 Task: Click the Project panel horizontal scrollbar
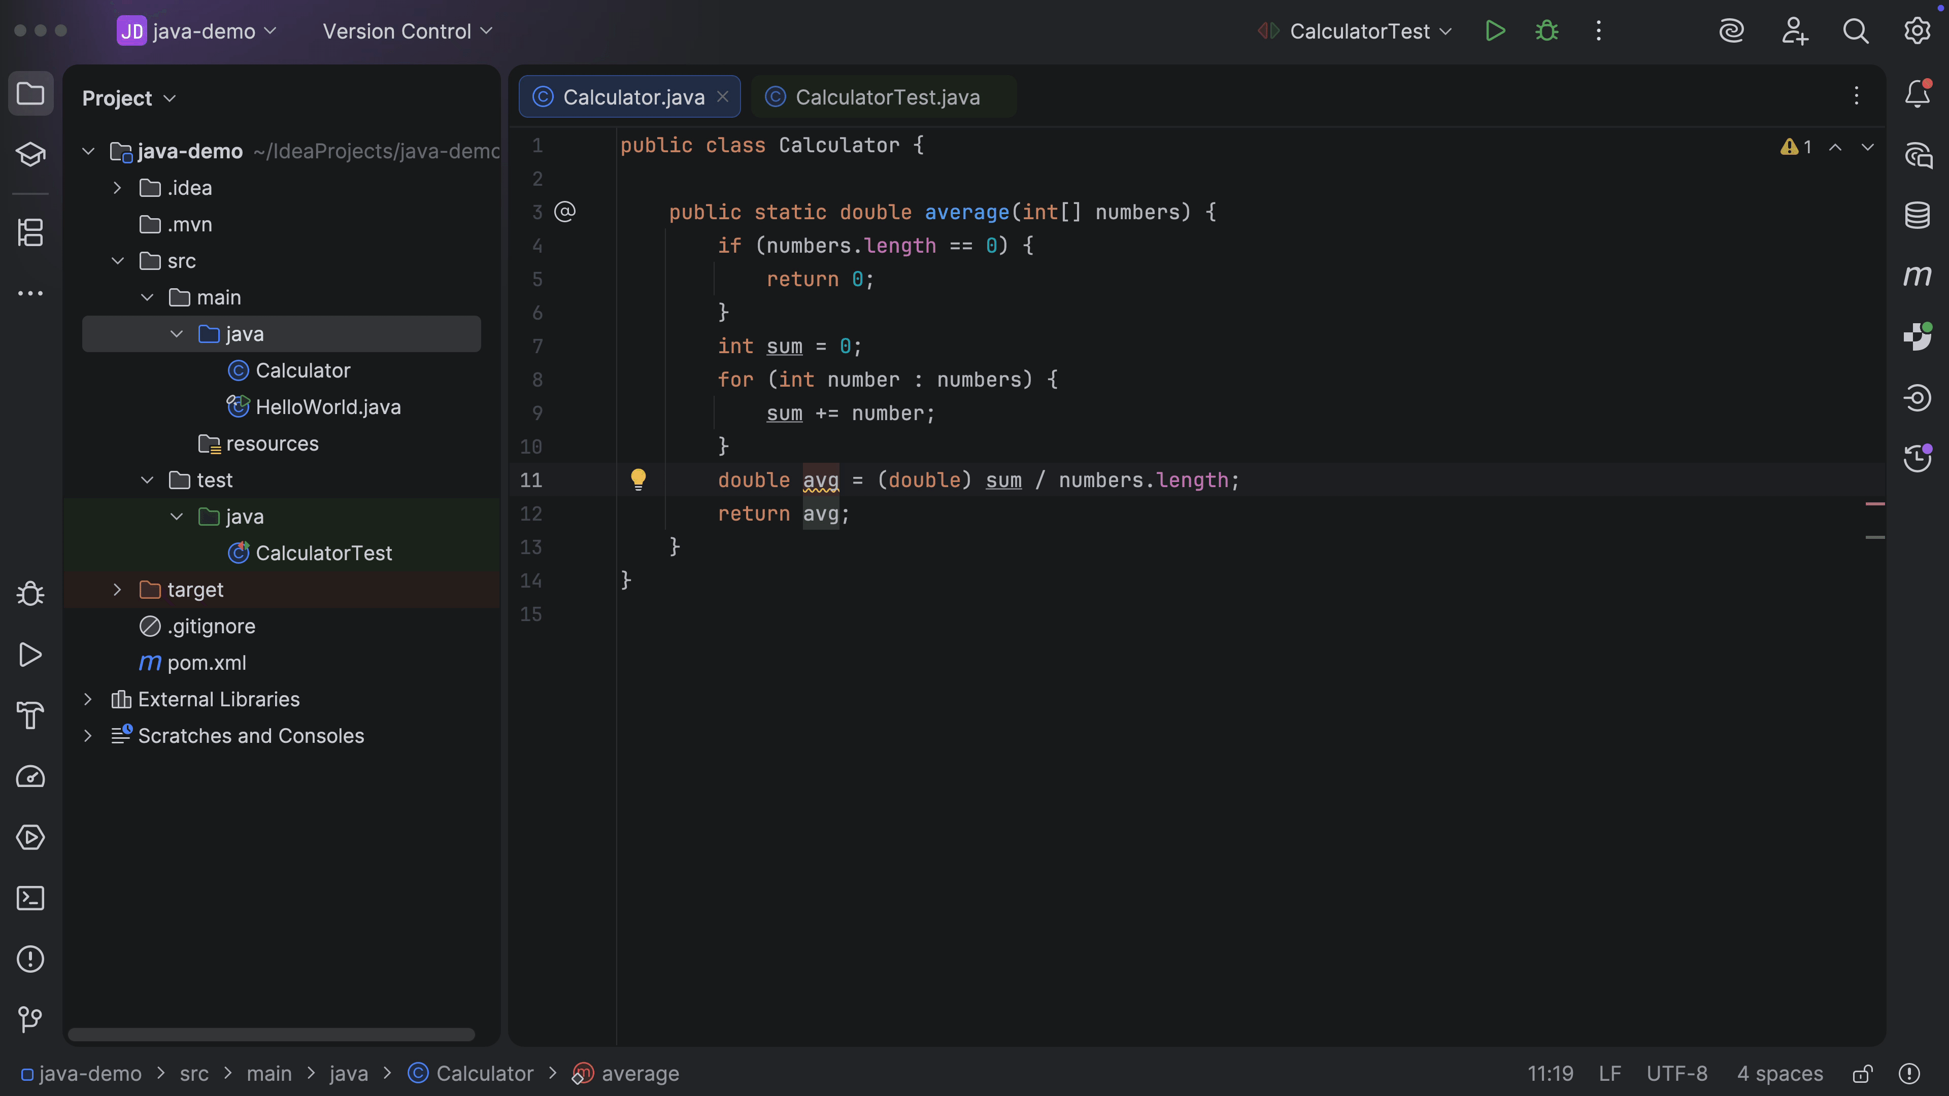271,1034
